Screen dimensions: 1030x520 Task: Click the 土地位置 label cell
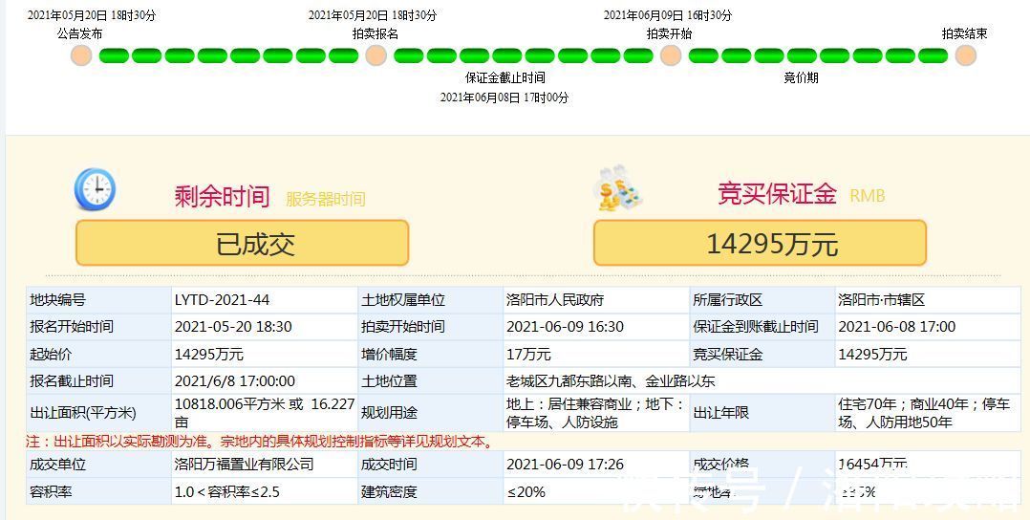[x=430, y=381]
